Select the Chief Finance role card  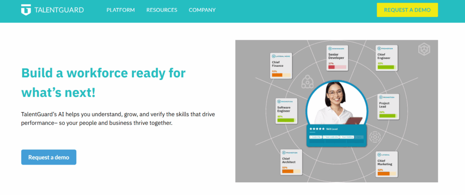coord(281,65)
